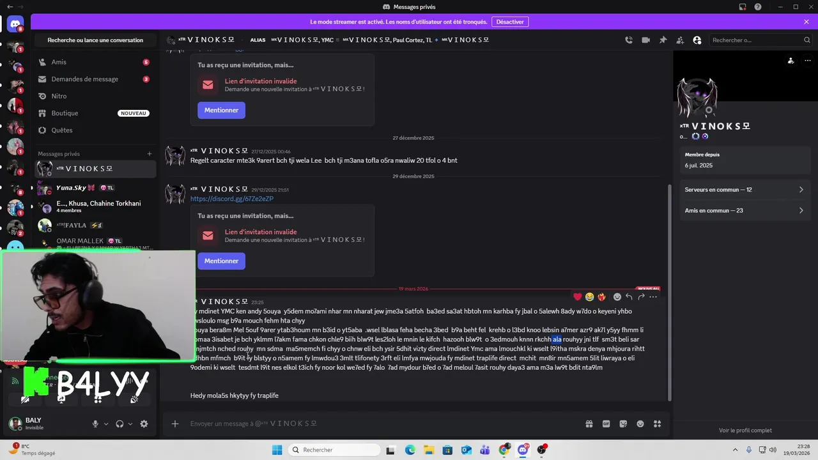
Task: Open the group chat with Chahine Torkhani
Action: click(95, 206)
